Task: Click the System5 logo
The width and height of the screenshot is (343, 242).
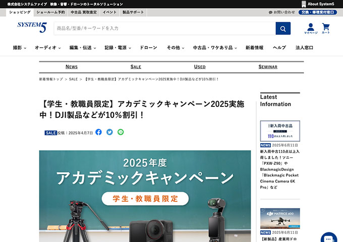Action: coord(32,27)
